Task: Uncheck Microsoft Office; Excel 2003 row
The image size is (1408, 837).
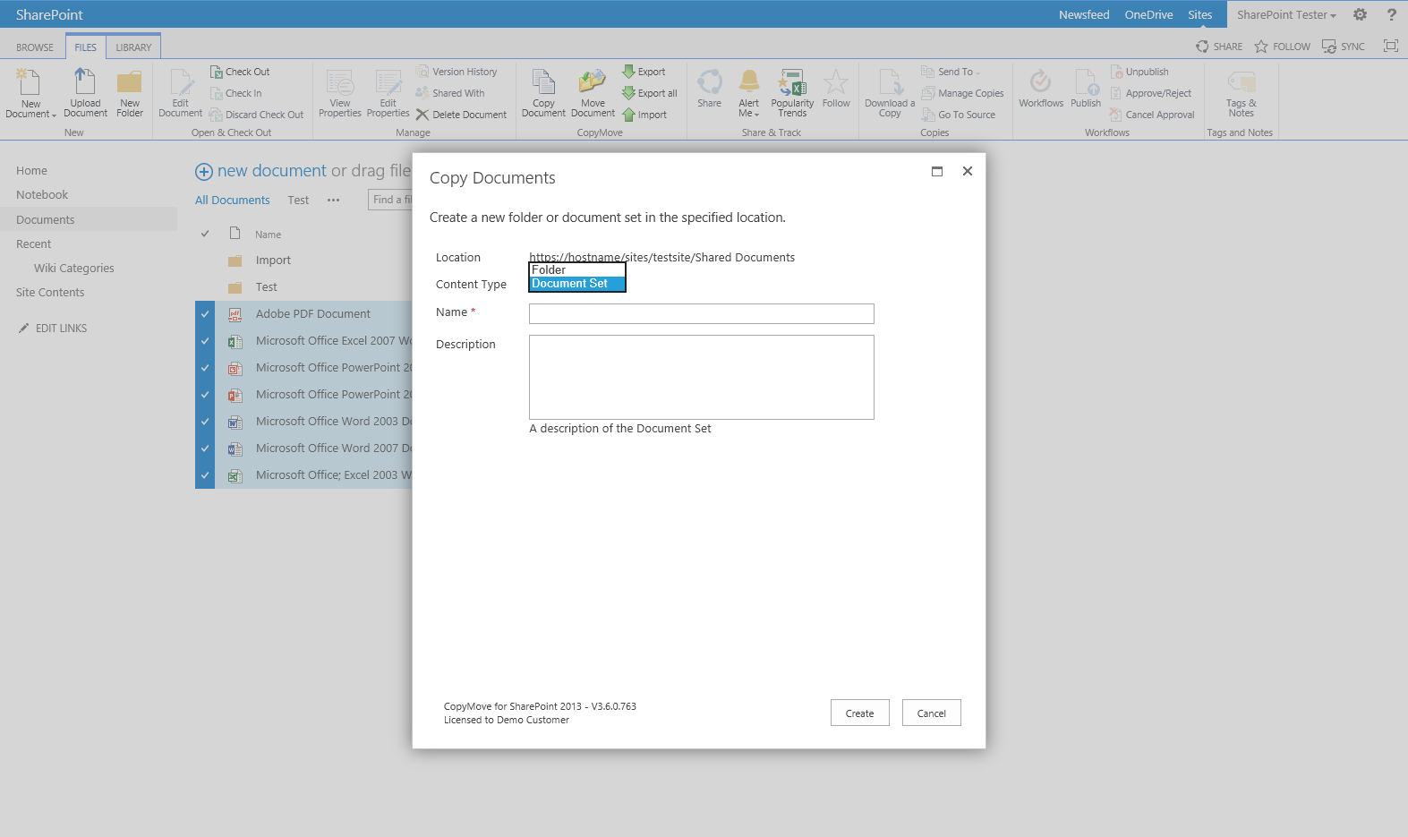Action: (205, 475)
